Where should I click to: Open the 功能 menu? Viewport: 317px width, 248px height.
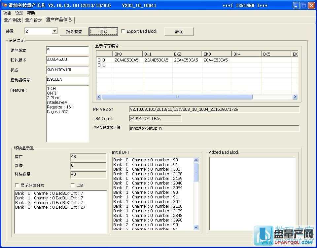[7, 13]
